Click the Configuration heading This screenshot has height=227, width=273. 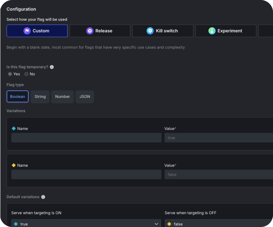21,9
